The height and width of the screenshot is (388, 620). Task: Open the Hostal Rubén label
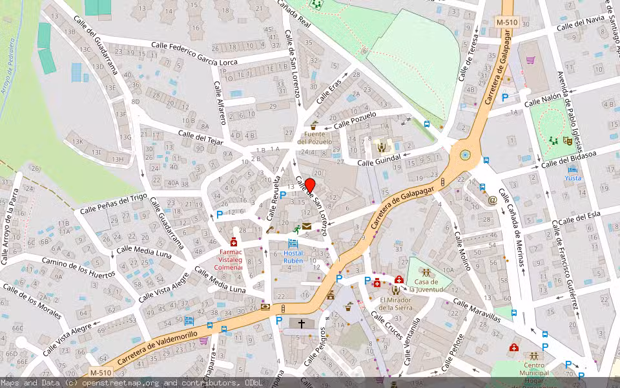pyautogui.click(x=293, y=256)
